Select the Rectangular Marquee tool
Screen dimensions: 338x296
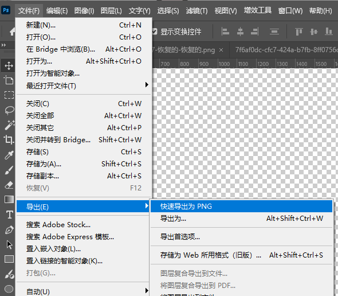click(x=9, y=95)
